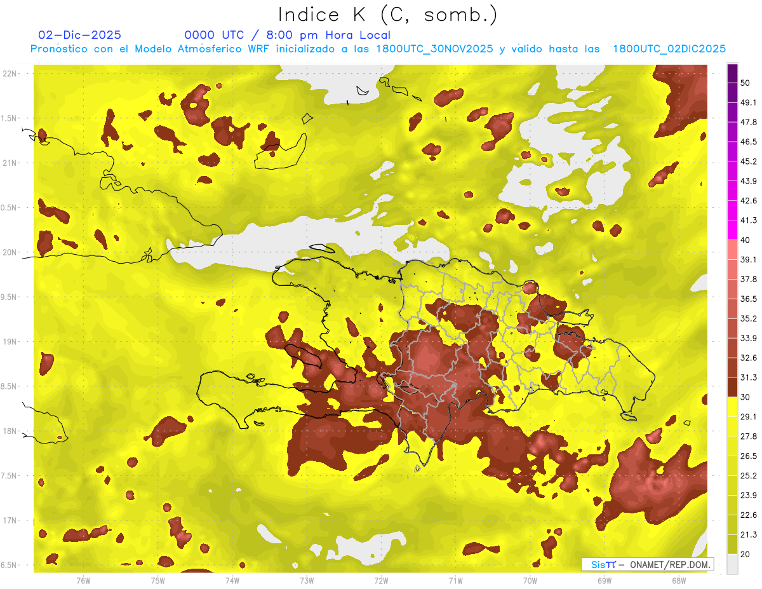Click the color scale value 25.2
Image resolution: width=762 pixels, height=589 pixels.
pos(748,476)
